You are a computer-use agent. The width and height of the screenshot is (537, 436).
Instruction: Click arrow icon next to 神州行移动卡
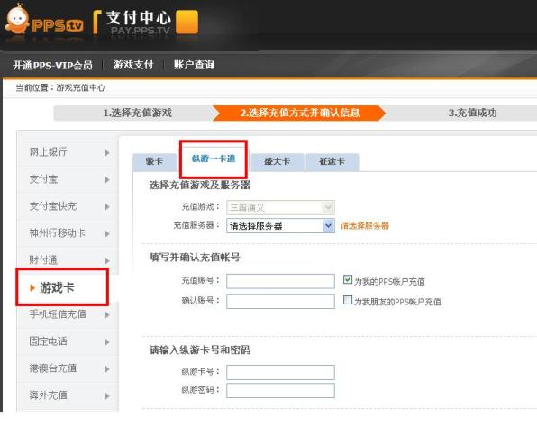coord(107,234)
